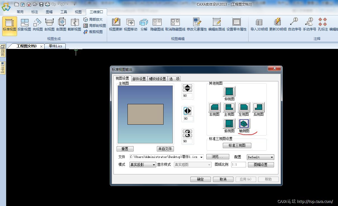Click 导入3D明细 import BOM tool
This screenshot has width=338, height=206.
tap(259, 25)
